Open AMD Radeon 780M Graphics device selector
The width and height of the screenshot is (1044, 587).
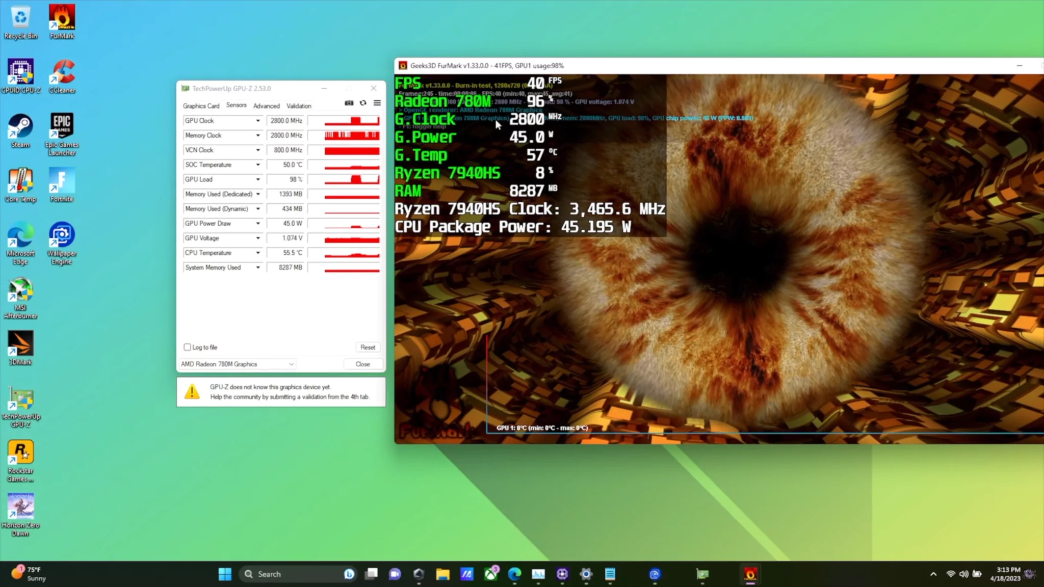point(238,364)
